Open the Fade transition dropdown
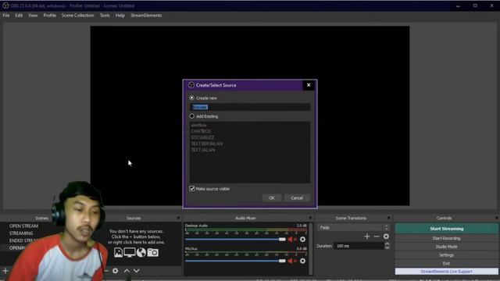The image size is (500, 281). (353, 227)
